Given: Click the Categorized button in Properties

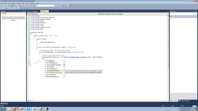Looking at the screenshot, I should 171,16.
